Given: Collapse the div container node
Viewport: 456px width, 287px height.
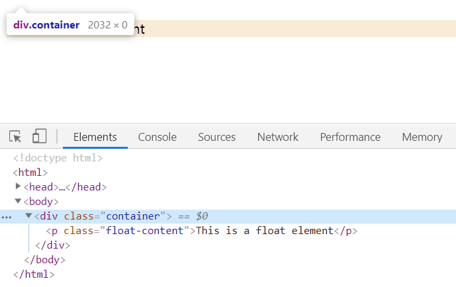Looking at the screenshot, I should click(28, 216).
